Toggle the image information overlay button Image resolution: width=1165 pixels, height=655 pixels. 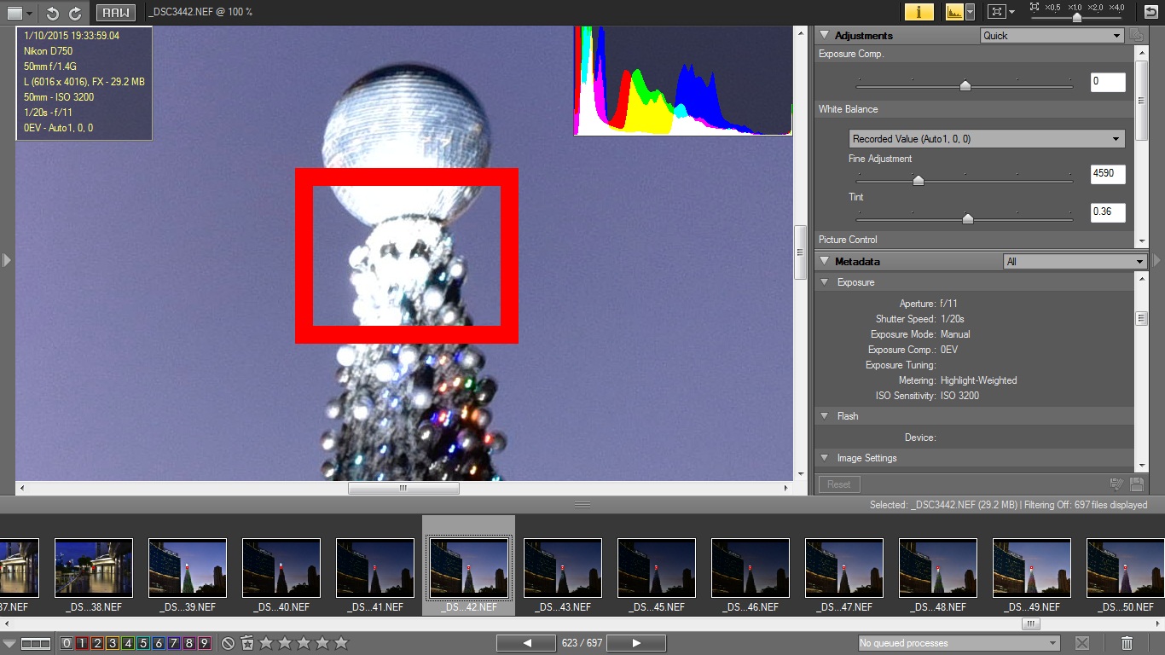pyautogui.click(x=919, y=12)
